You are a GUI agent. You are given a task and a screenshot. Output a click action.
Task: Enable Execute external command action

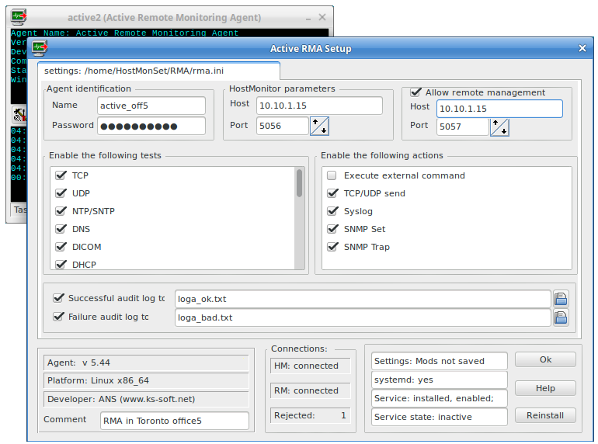(332, 175)
